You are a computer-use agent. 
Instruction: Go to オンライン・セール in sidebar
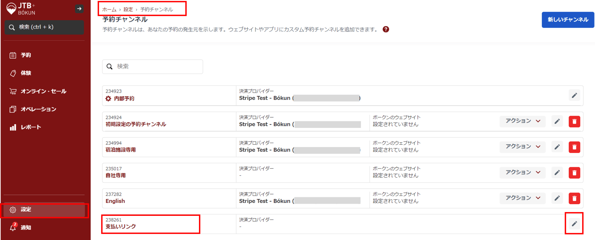tap(43, 91)
